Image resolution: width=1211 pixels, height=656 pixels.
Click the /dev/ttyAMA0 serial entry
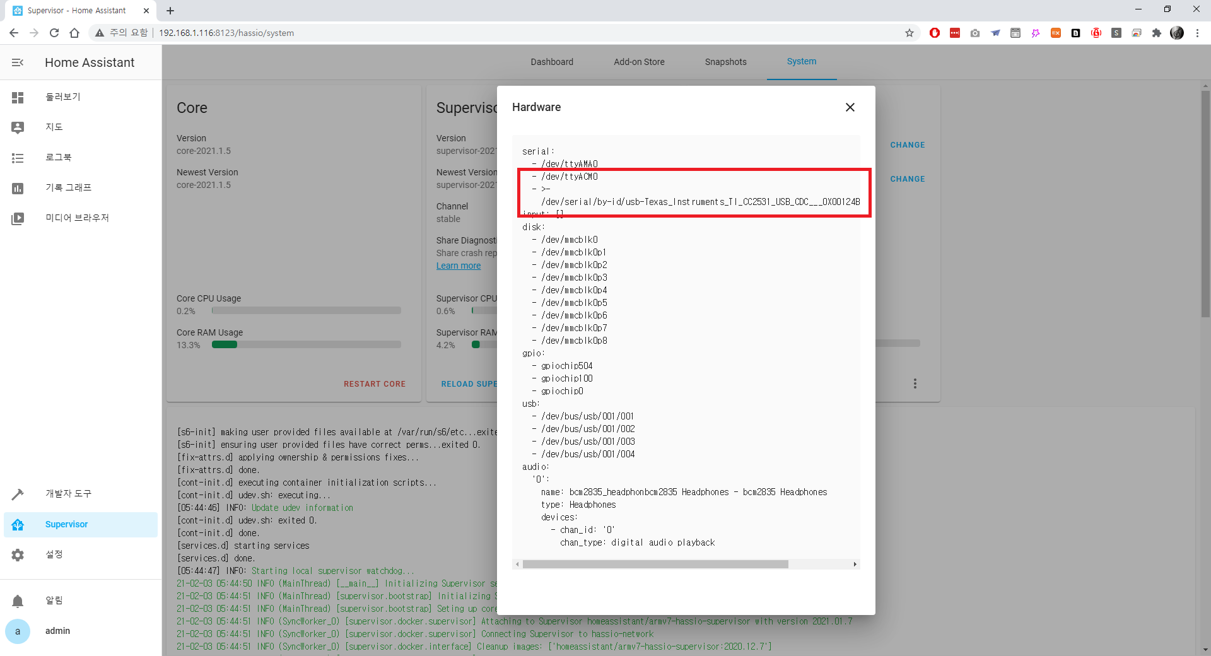(569, 164)
